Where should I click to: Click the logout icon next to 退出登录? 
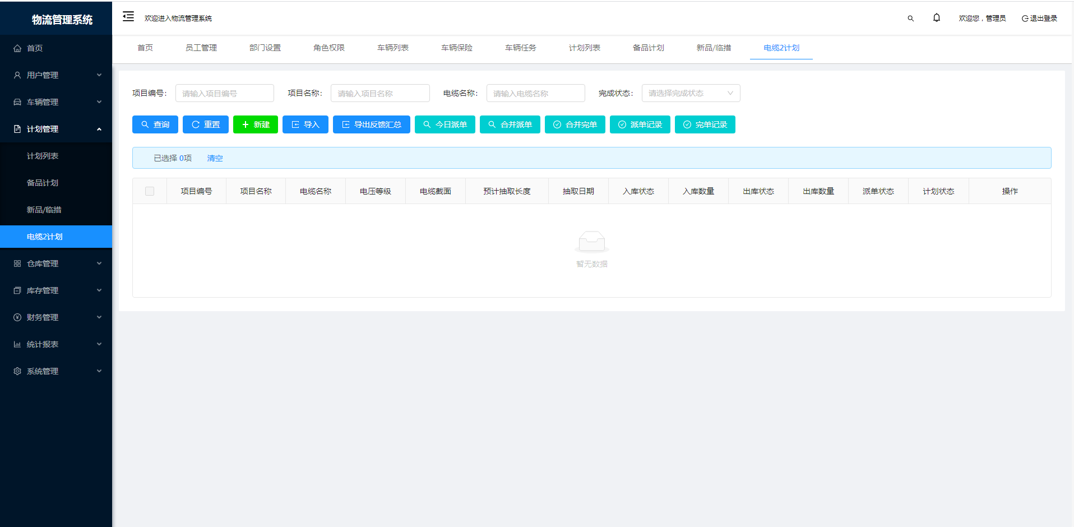coord(1025,19)
